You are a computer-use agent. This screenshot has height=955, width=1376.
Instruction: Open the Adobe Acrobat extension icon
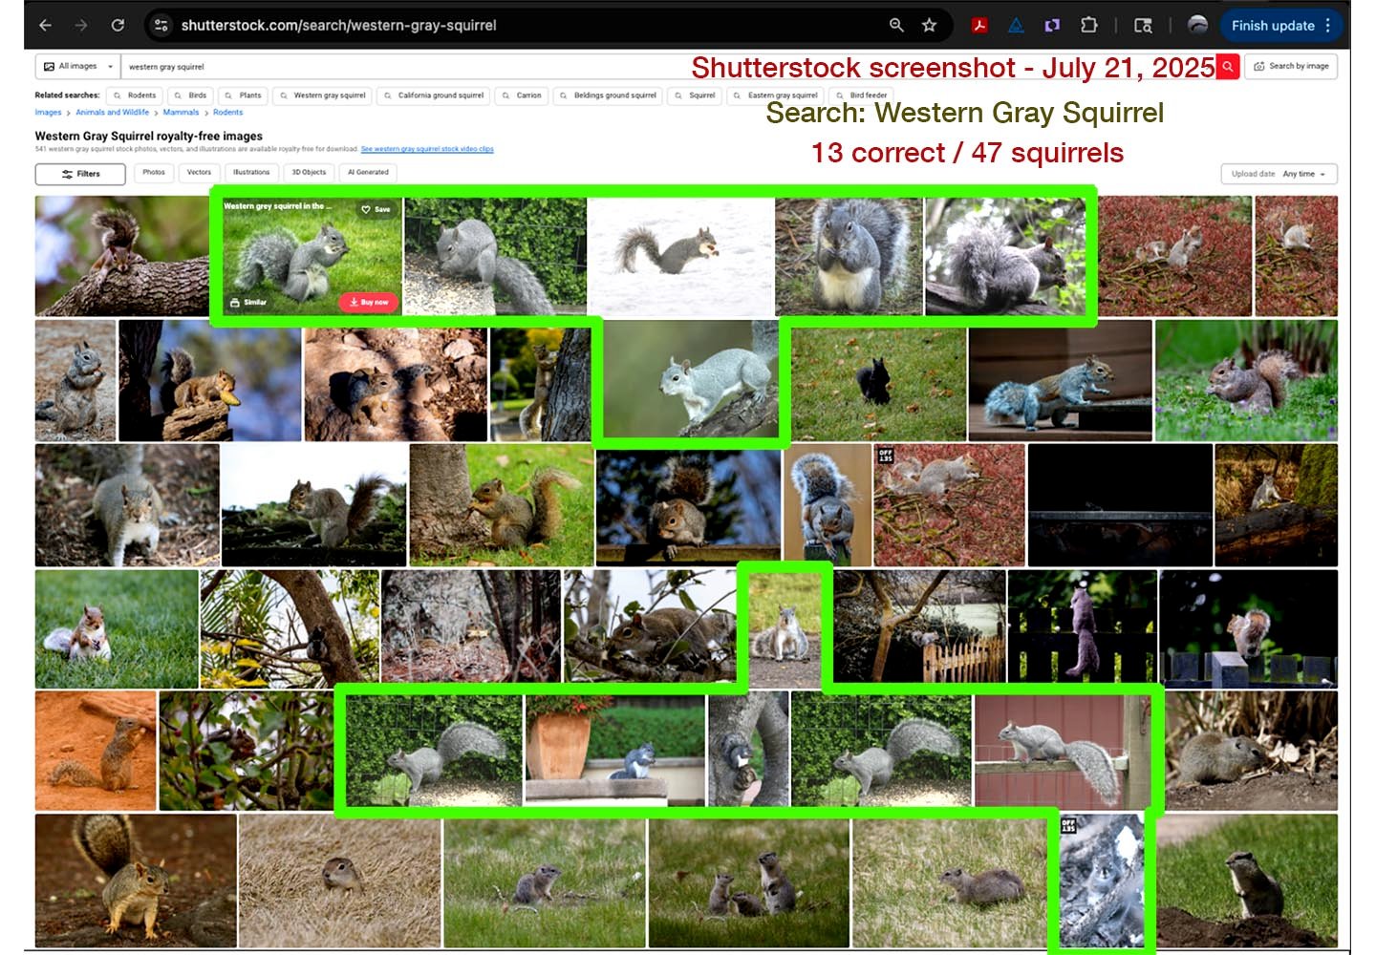(x=979, y=26)
